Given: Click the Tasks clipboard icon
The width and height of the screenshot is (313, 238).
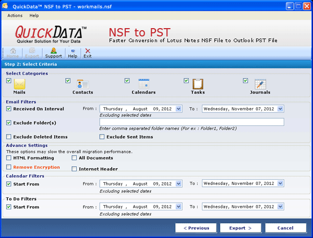Looking at the screenshot, I should (198, 84).
